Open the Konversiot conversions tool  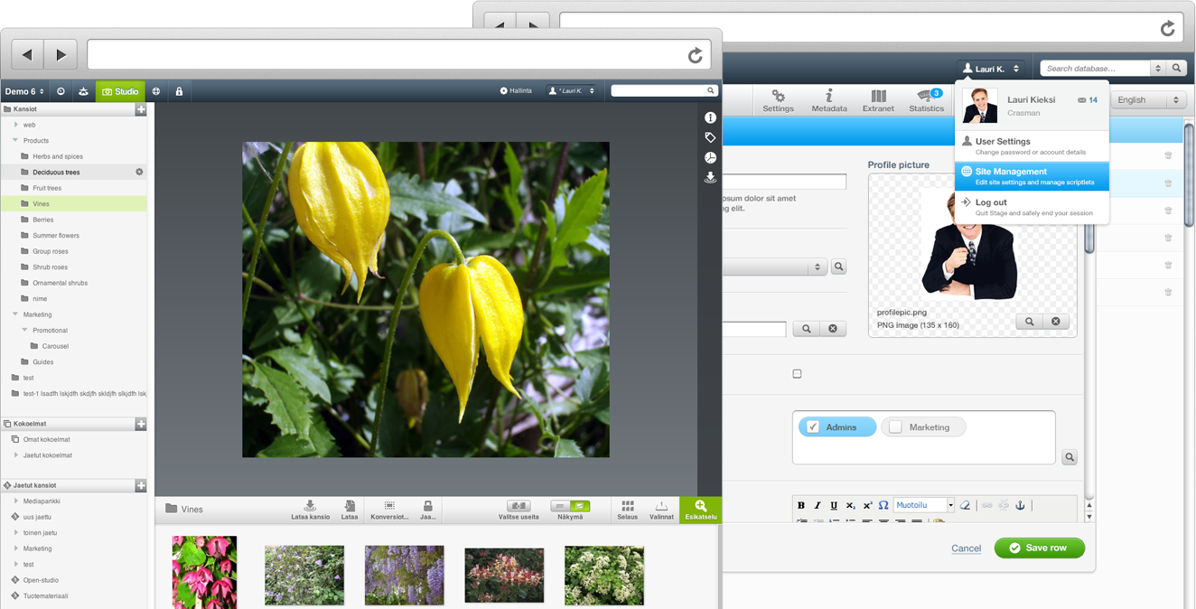pos(389,510)
